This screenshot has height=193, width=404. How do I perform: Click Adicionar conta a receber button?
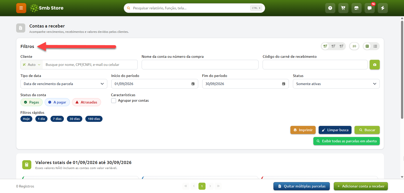click(361, 186)
